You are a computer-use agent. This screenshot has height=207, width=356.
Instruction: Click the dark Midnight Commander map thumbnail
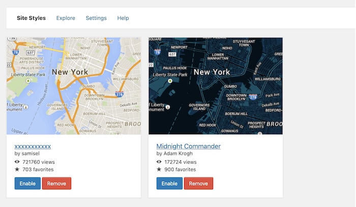click(x=216, y=86)
